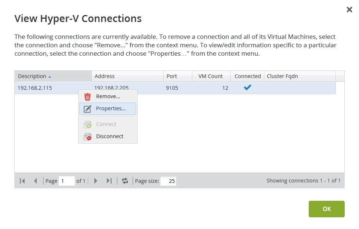359x229 pixels.
Task: Sort by the Port column header
Action: 178,76
